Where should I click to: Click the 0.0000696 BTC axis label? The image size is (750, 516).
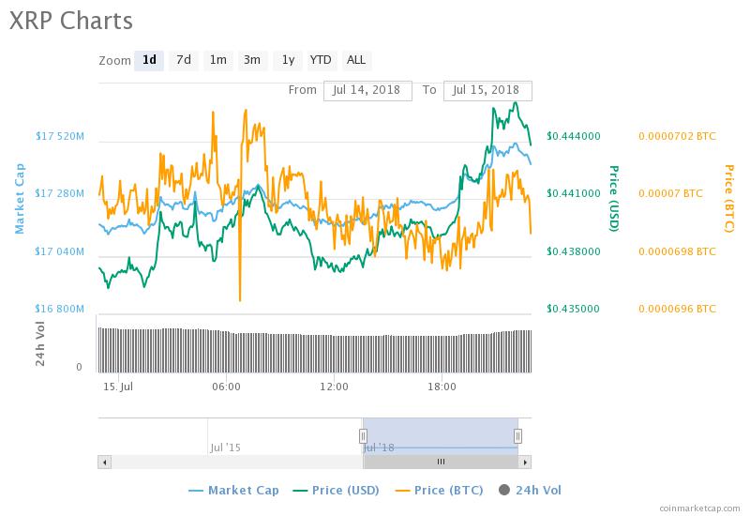click(x=677, y=309)
